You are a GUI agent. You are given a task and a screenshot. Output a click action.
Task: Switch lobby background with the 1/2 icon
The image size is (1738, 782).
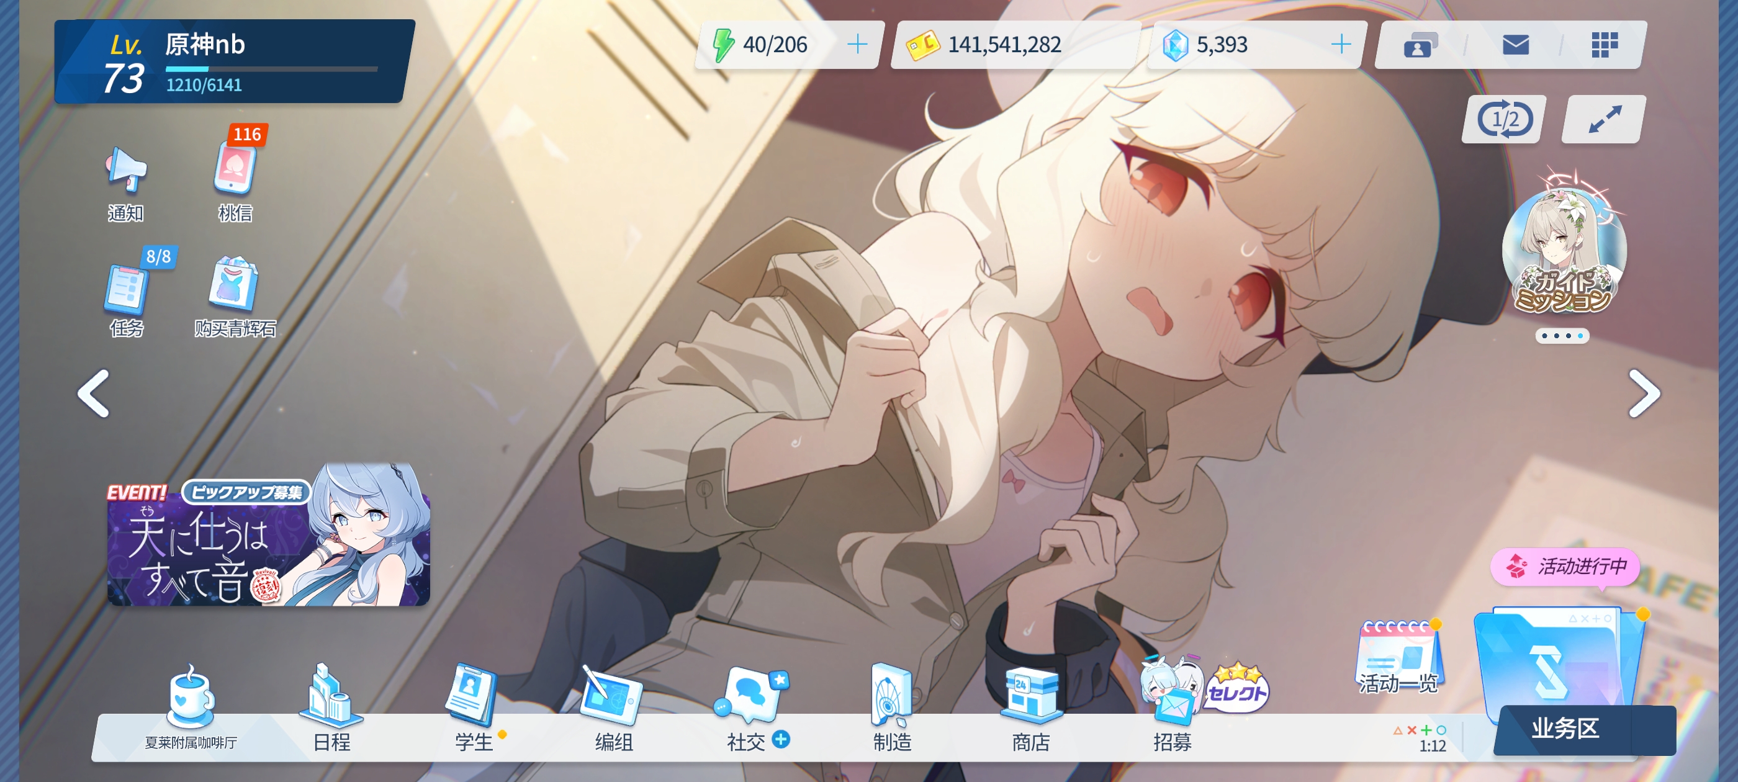pyautogui.click(x=1505, y=120)
